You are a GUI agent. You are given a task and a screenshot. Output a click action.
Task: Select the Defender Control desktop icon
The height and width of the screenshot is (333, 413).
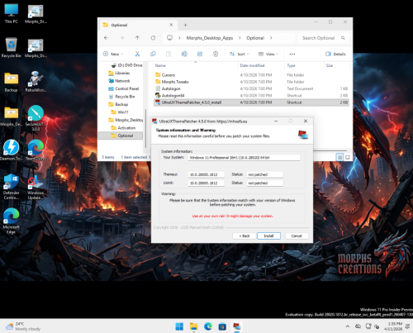pos(12,187)
